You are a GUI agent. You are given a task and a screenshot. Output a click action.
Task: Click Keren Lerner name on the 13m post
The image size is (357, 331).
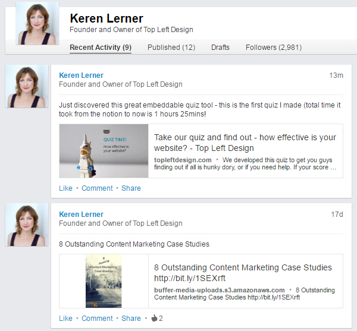click(81, 75)
